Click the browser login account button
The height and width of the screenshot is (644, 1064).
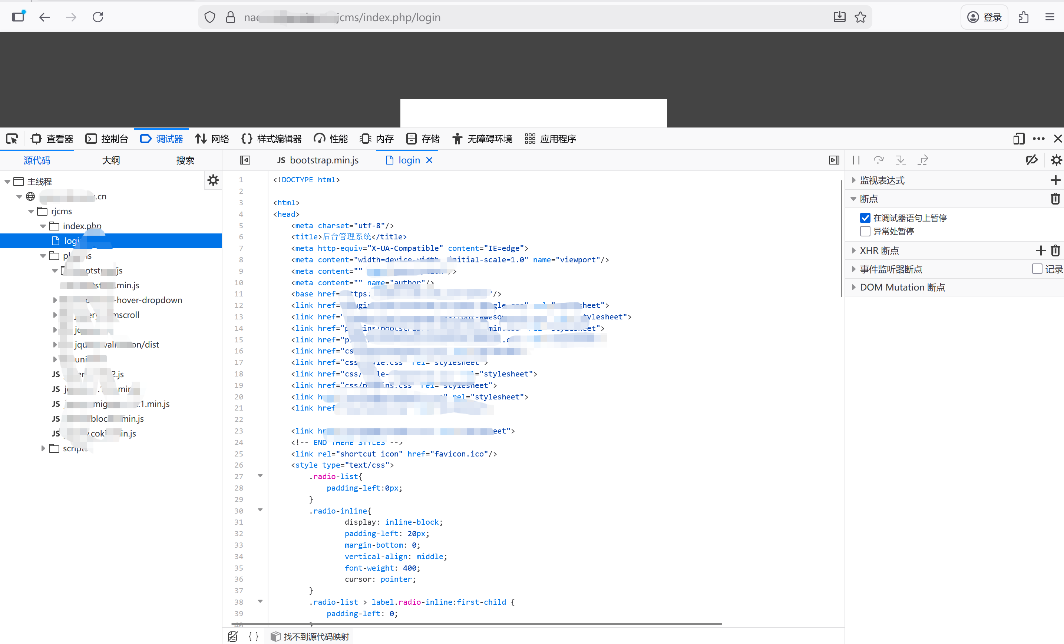[984, 17]
